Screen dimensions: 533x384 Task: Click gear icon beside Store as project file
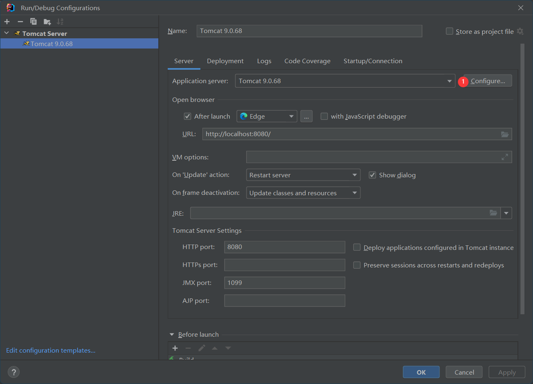pos(520,31)
